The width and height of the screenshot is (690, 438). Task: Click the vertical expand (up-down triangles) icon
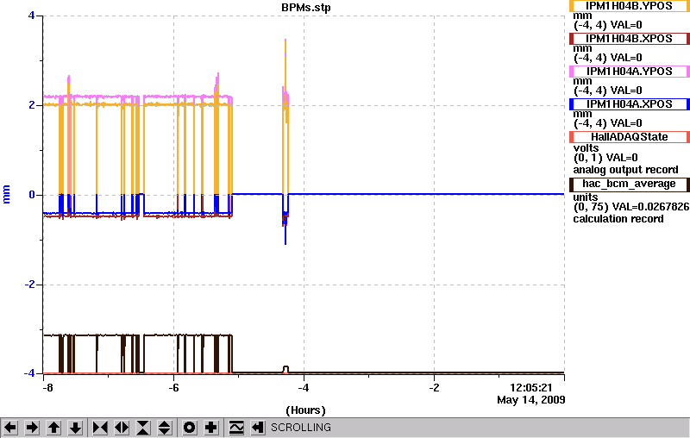tap(164, 428)
